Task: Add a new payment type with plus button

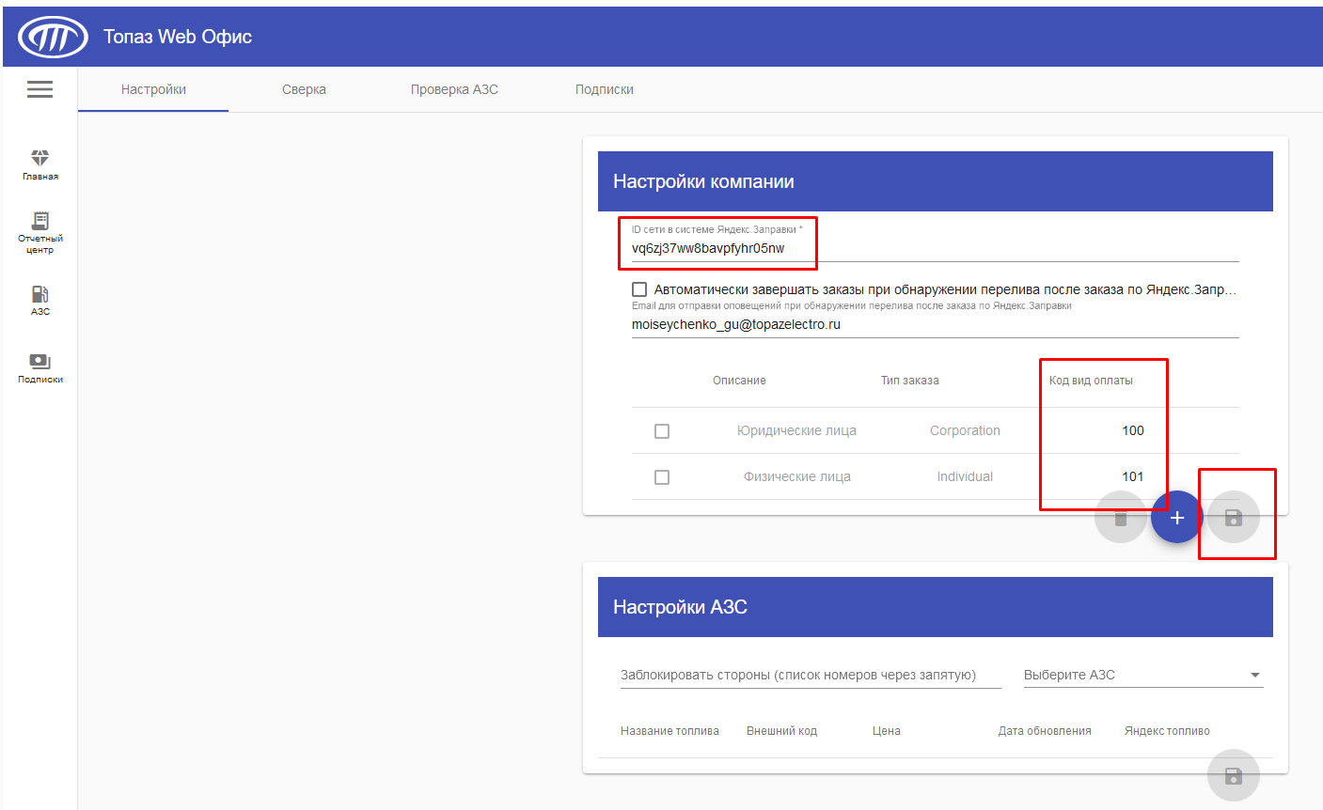Action: pyautogui.click(x=1177, y=518)
